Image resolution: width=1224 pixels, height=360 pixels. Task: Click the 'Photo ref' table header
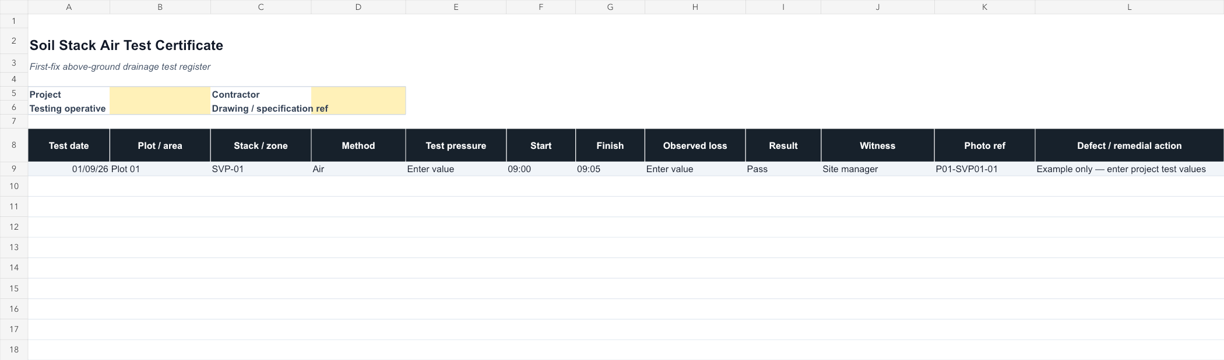pyautogui.click(x=985, y=145)
